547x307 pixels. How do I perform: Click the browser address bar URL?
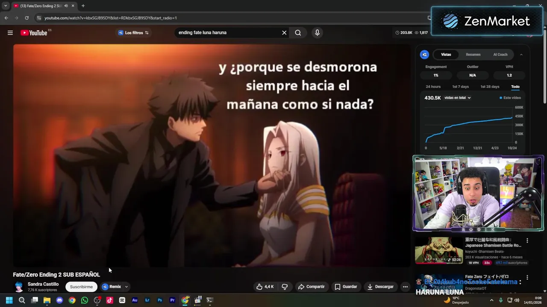click(111, 18)
